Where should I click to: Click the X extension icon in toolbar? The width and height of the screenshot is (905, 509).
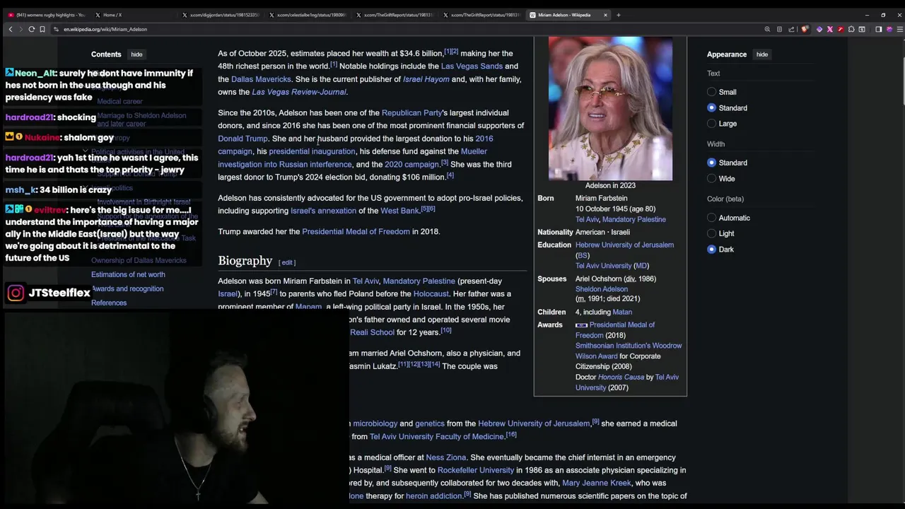pos(830,29)
